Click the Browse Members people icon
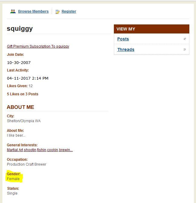Screen dimensions: 196x203 point(13,11)
